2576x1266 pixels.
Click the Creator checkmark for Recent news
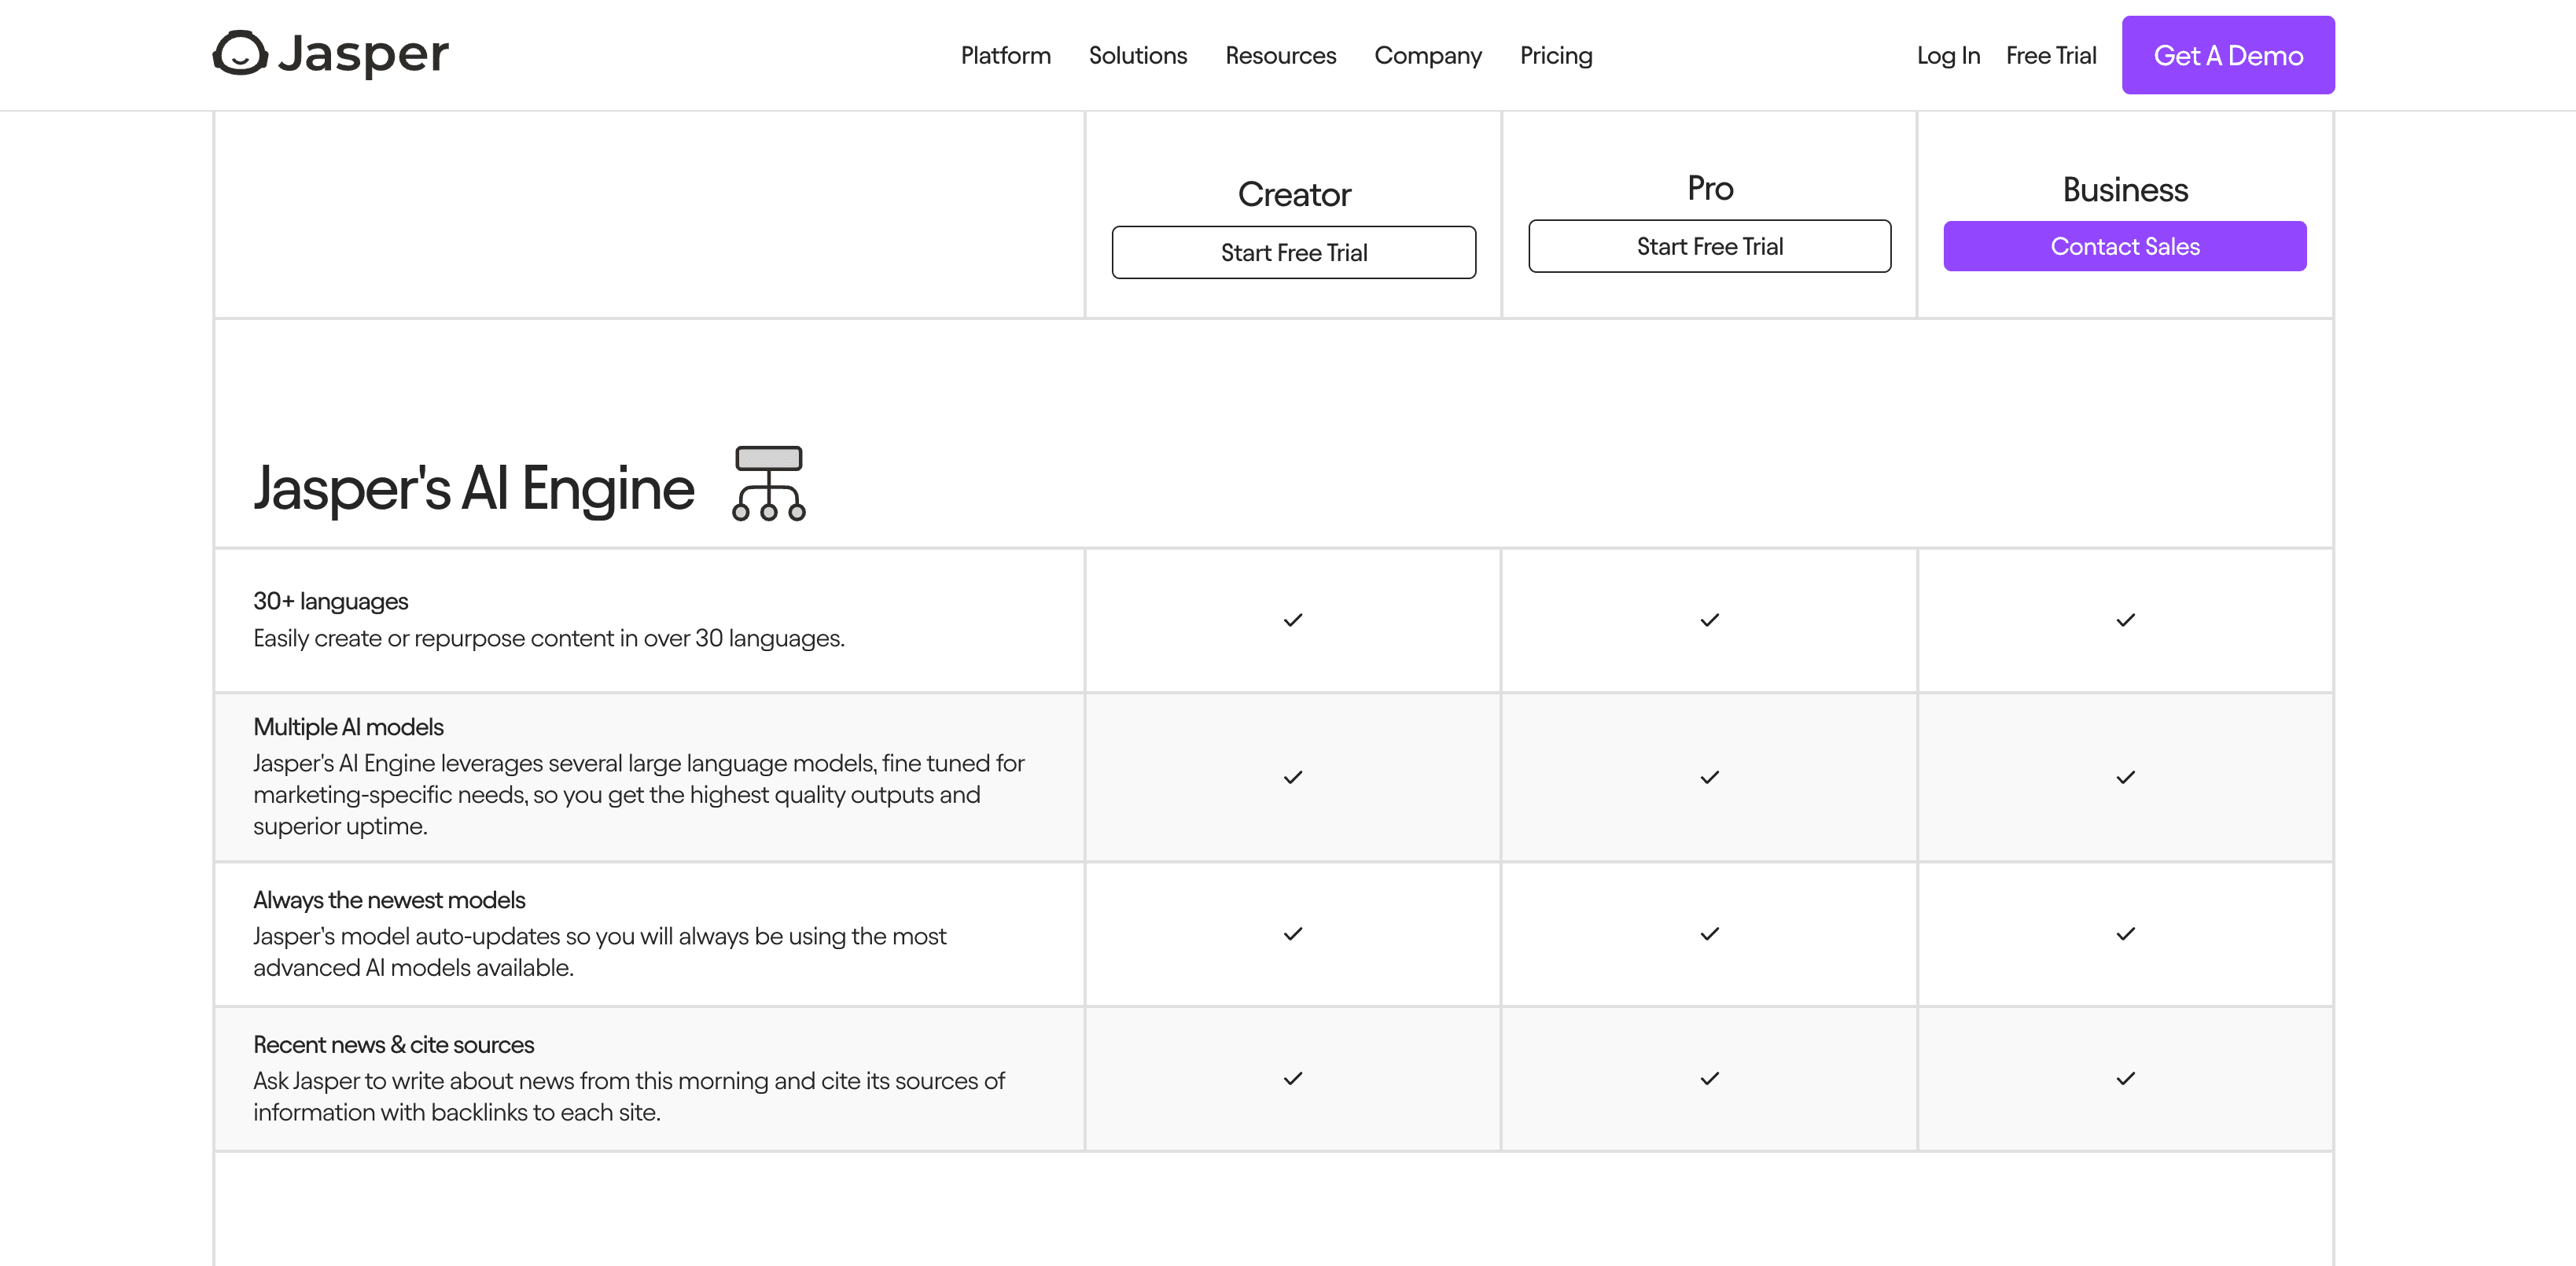coord(1293,1079)
